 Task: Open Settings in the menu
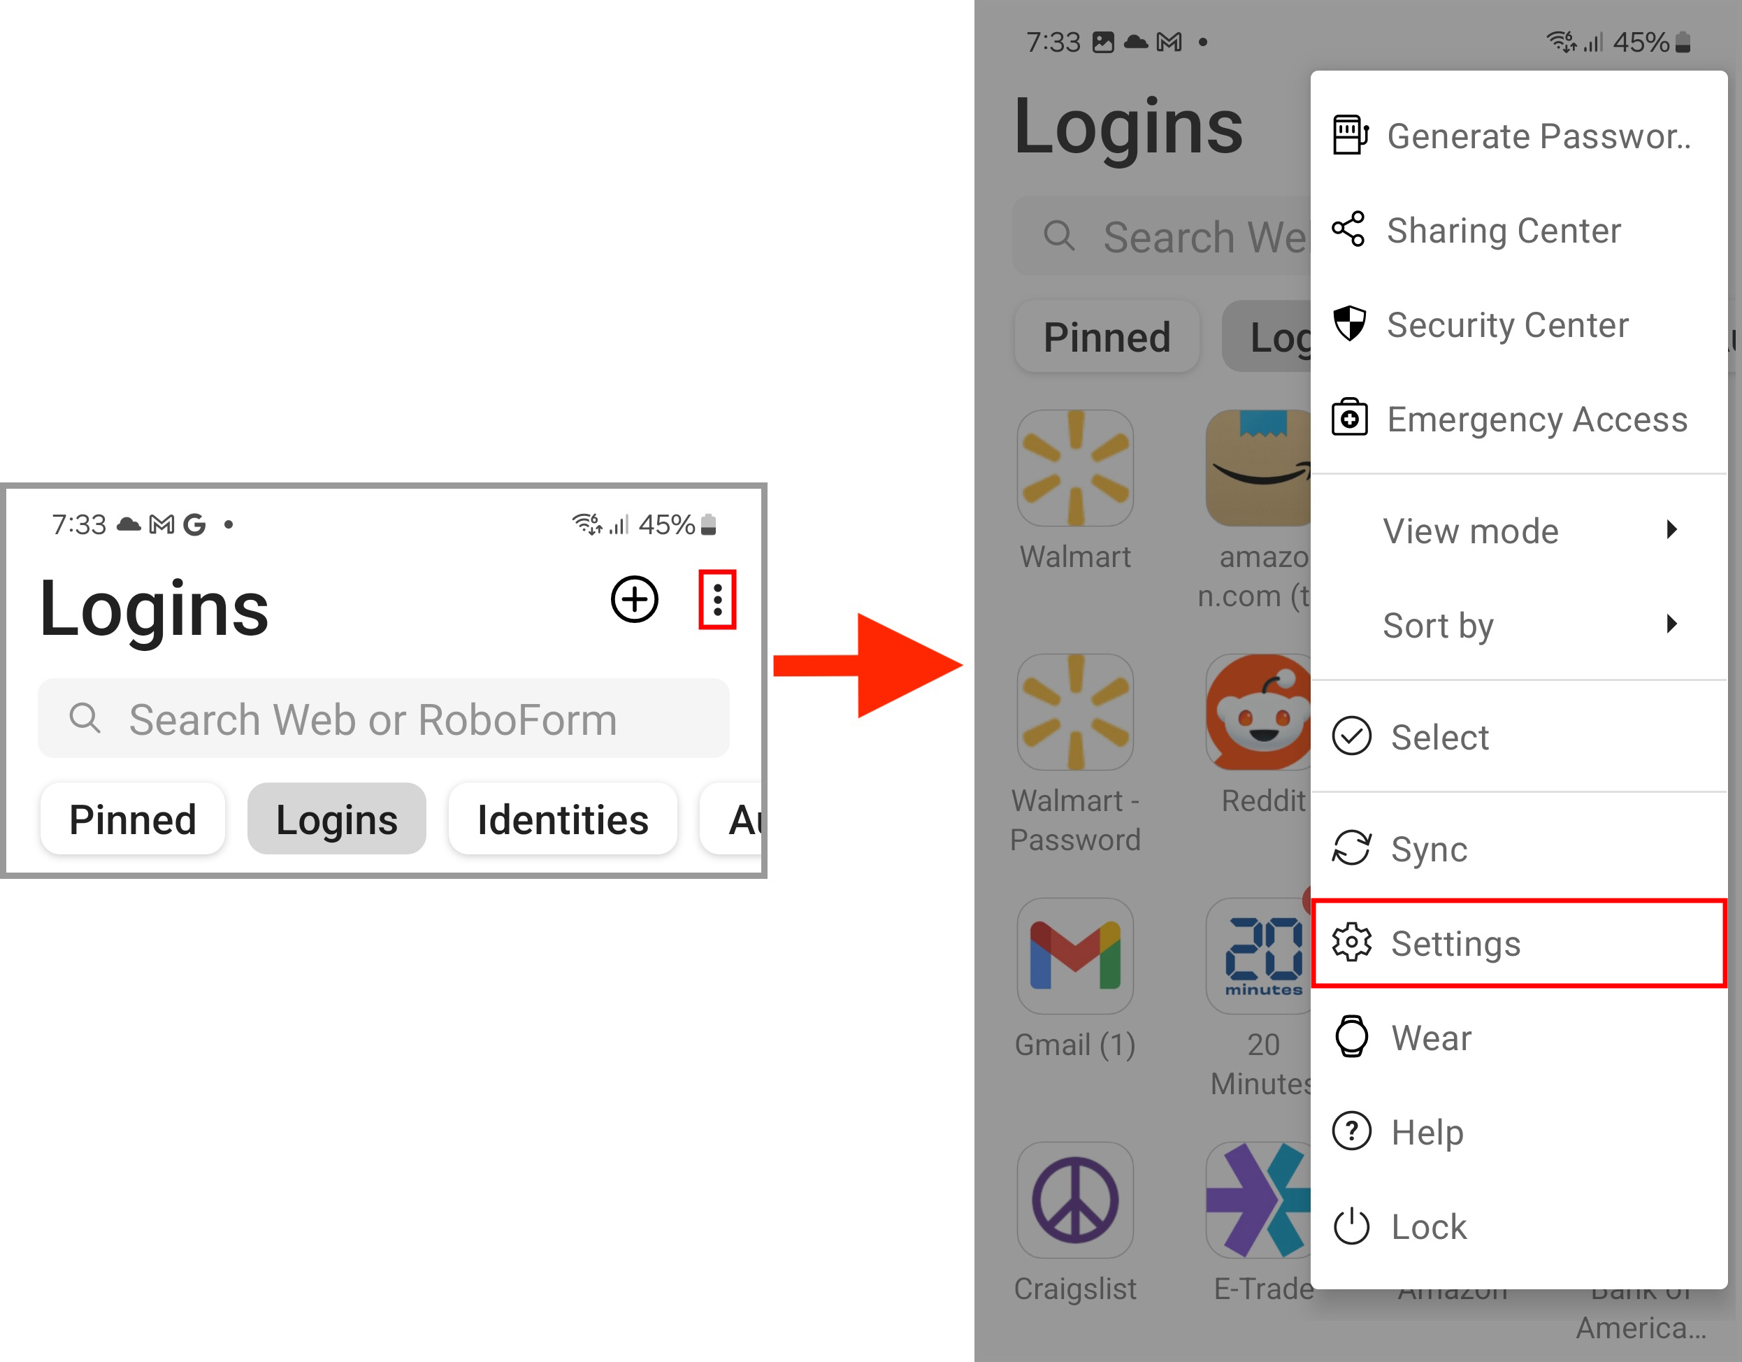tap(1517, 943)
